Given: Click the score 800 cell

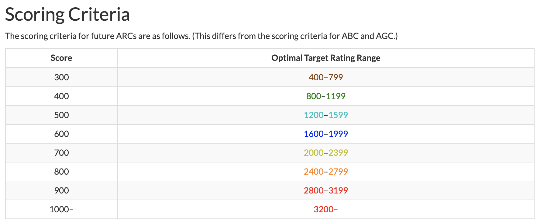Looking at the screenshot, I should click(x=61, y=172).
